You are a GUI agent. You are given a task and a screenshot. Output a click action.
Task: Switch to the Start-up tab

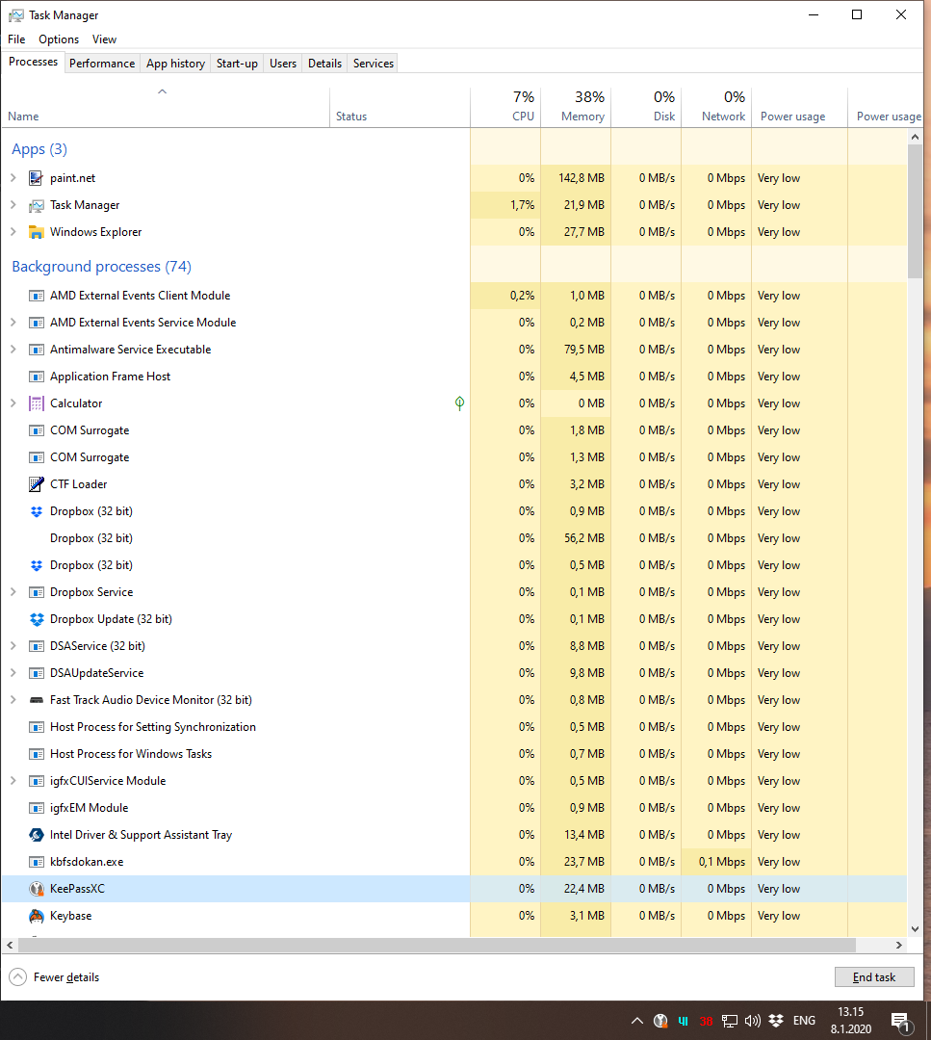click(x=237, y=63)
